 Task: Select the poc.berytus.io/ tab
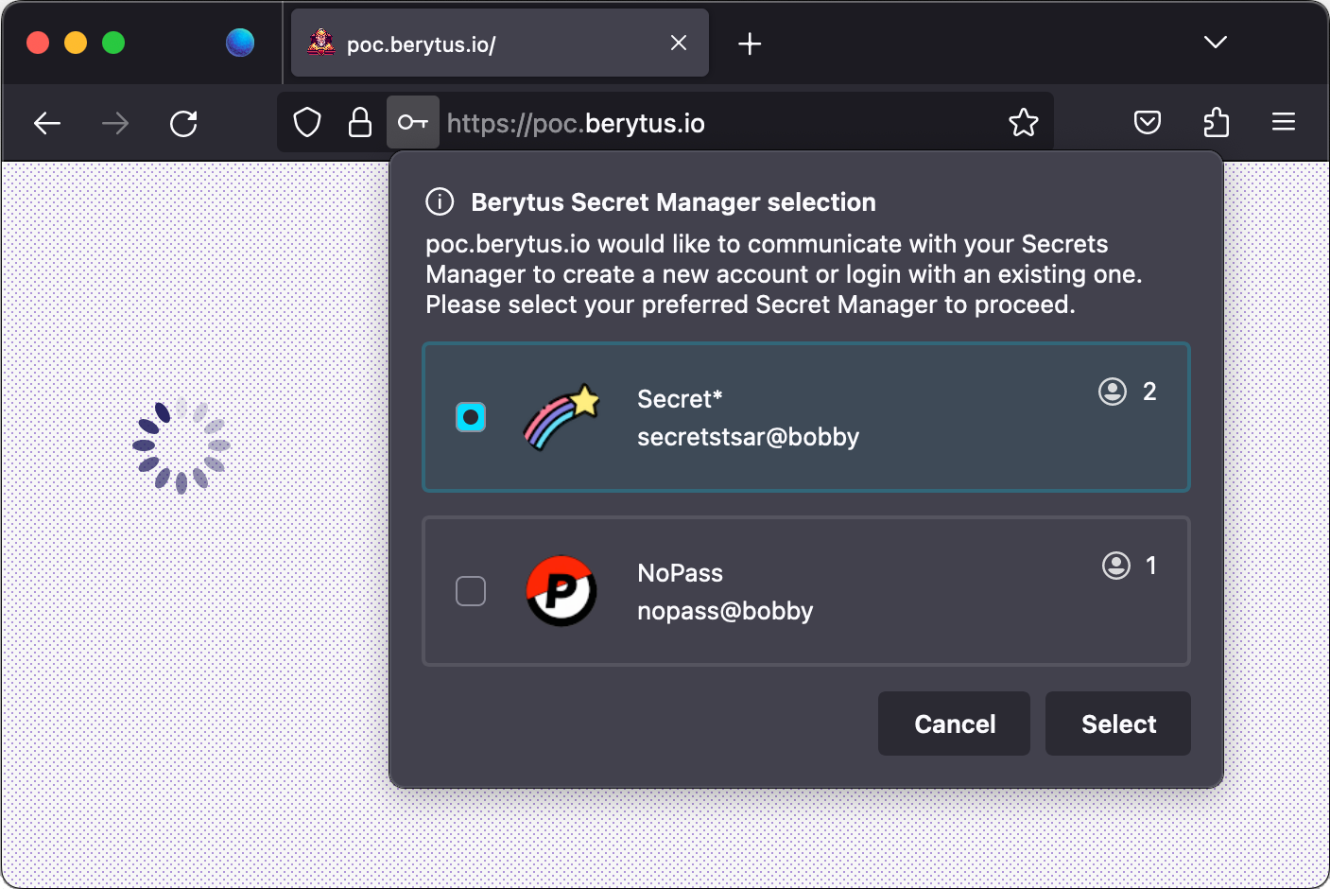500,43
